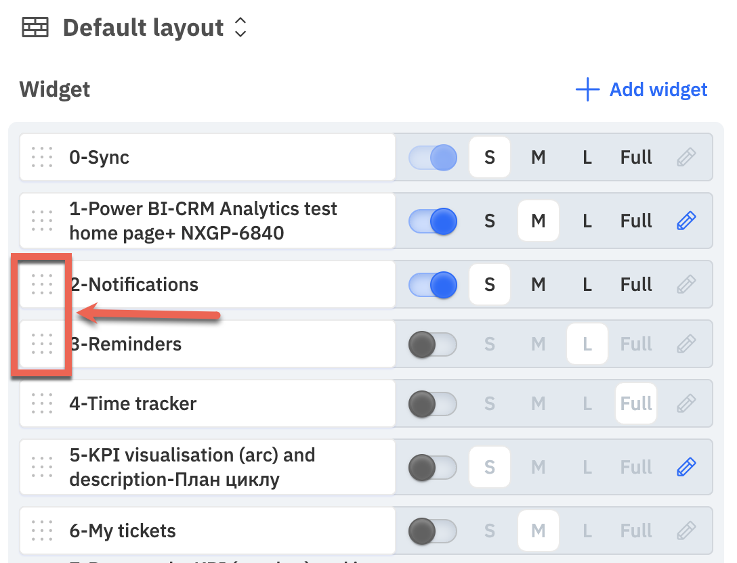Click the drag handle of 2-Notifications
Screen dimensions: 737x563
42,285
